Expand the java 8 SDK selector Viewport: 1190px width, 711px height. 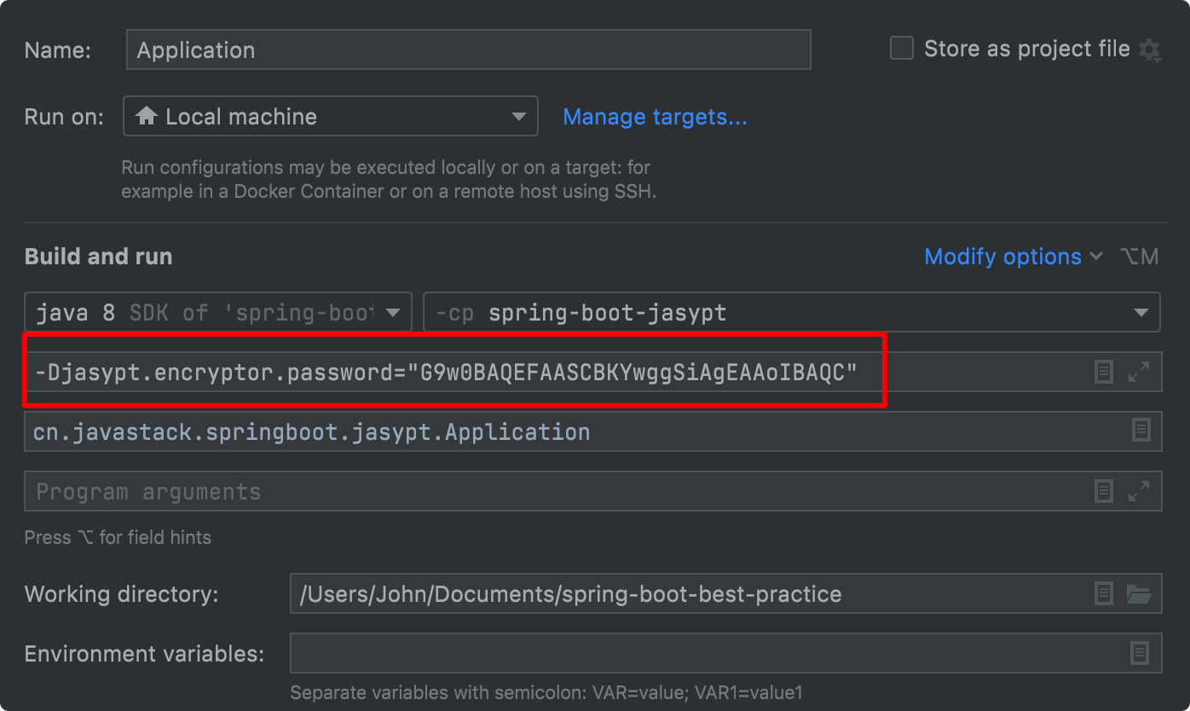pyautogui.click(x=394, y=312)
